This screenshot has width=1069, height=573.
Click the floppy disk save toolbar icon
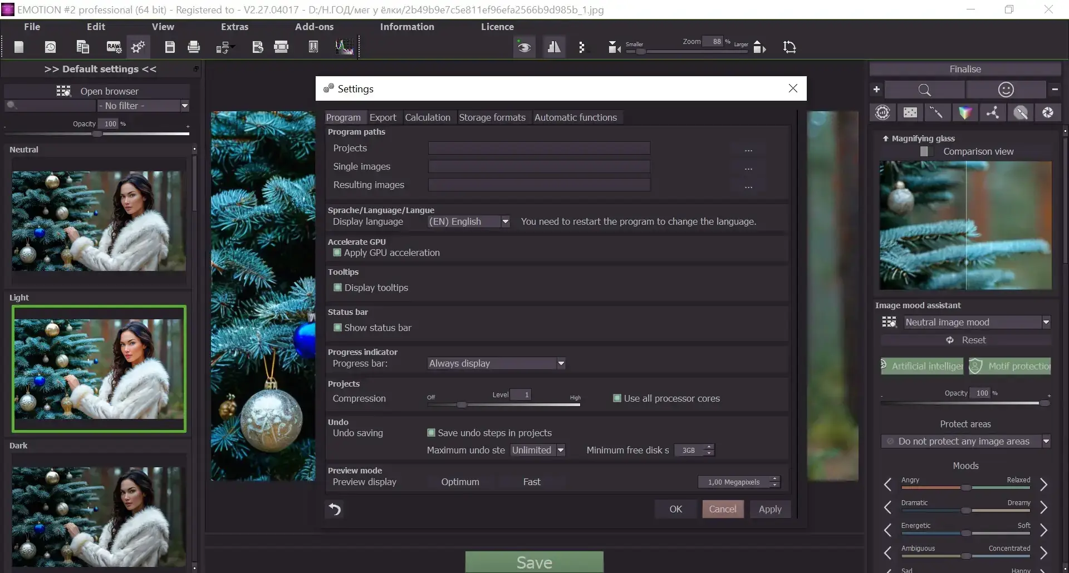point(170,47)
